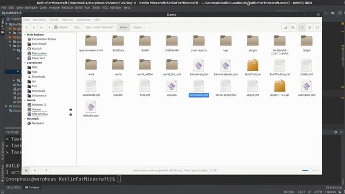Collapse the Lesezeichen sidebar section

[x=25, y=63]
